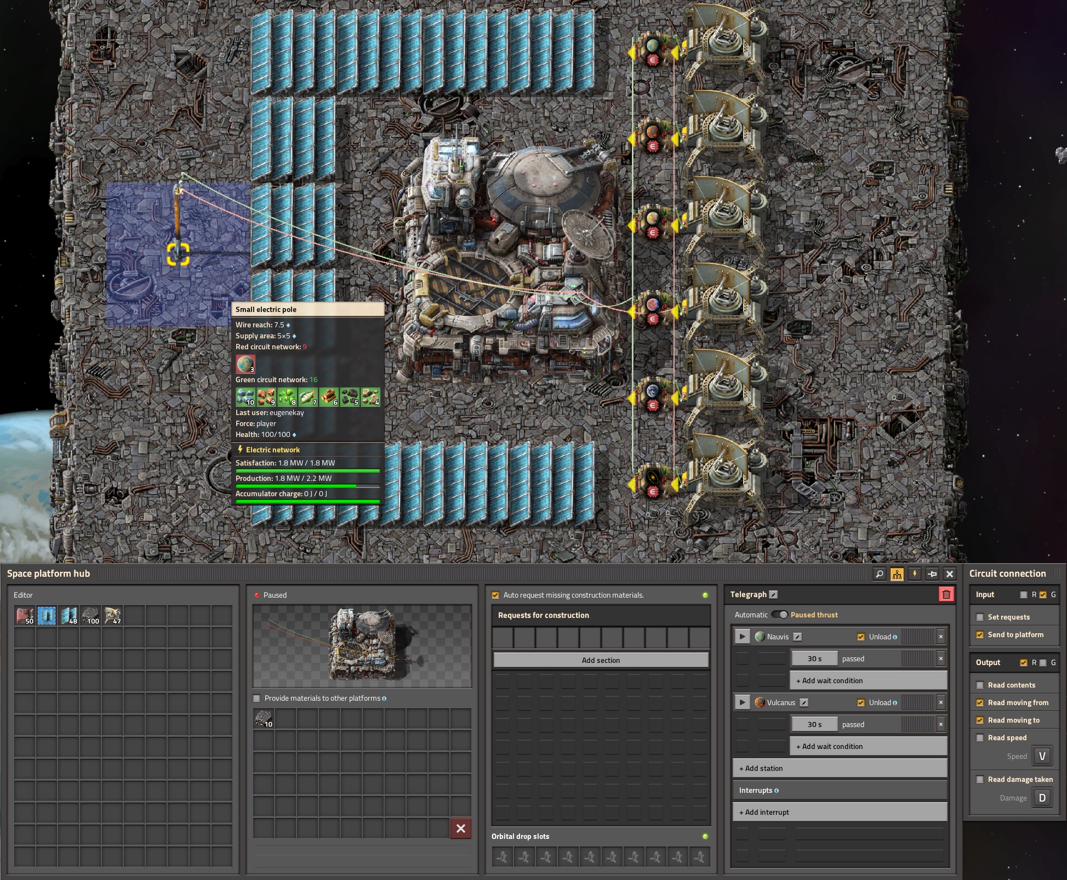This screenshot has height=880, width=1067.
Task: Click Add section in Requests for construction
Action: pyautogui.click(x=601, y=660)
